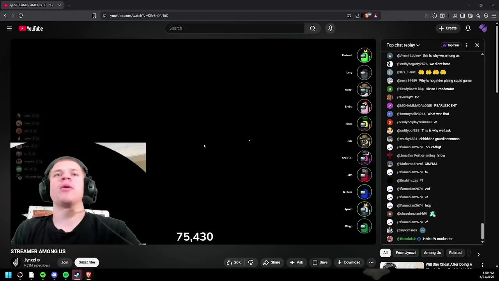Bookmark this page using the bookmark icon
The width and height of the screenshot is (499, 281).
[x=94, y=16]
